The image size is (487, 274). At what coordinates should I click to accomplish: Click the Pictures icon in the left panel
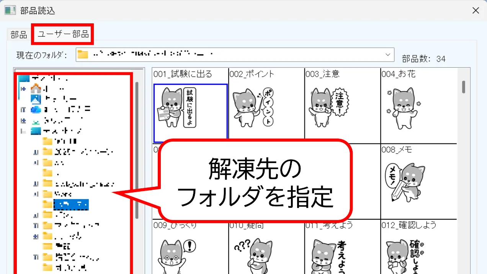[36, 99]
